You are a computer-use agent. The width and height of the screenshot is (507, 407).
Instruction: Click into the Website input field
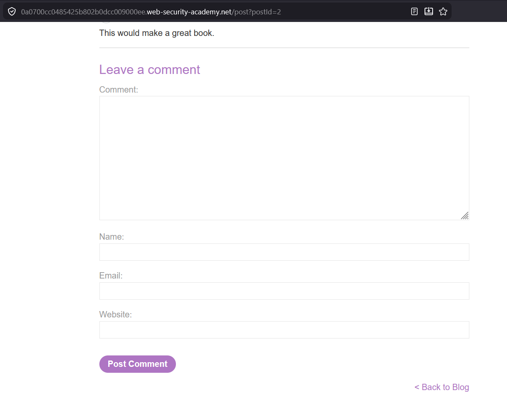click(x=284, y=330)
